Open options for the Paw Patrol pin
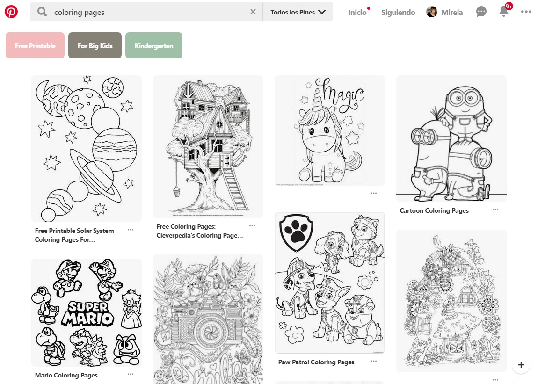The height and width of the screenshot is (384, 538). [x=373, y=361]
